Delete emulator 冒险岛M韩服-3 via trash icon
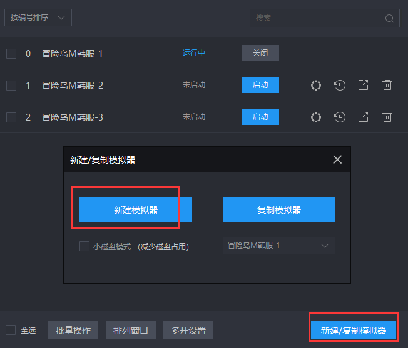 point(387,117)
